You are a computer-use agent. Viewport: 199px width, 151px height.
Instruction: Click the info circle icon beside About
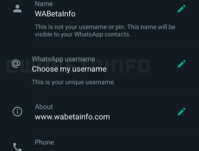(18, 112)
